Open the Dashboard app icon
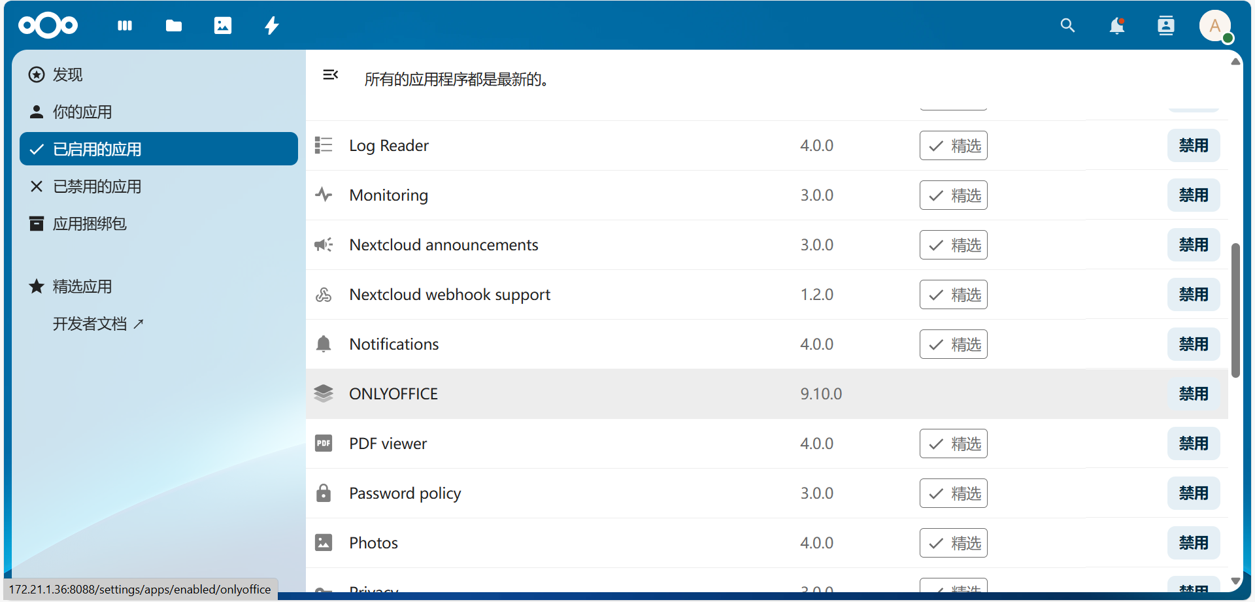Screen dimensions: 1255x602 click(x=125, y=25)
